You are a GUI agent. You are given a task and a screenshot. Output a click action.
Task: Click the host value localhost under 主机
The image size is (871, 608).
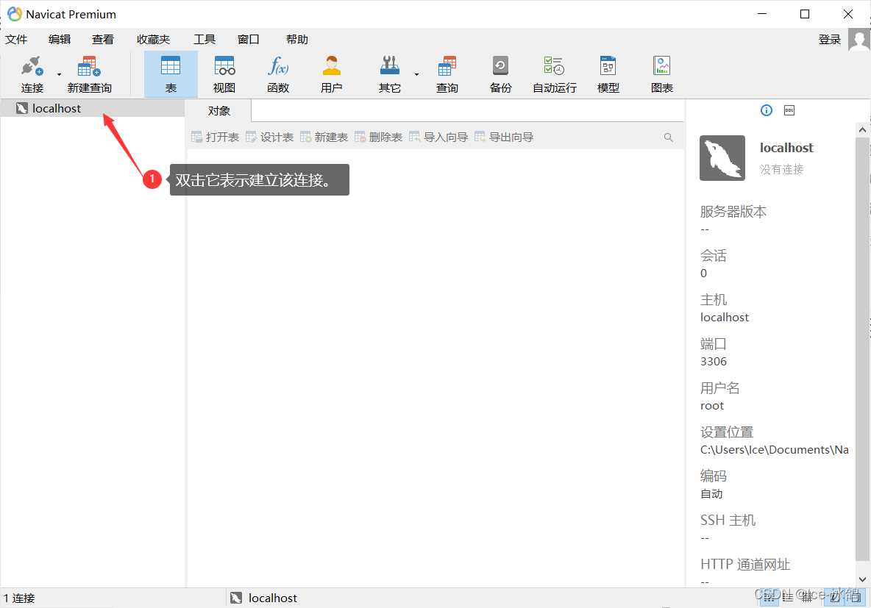(725, 317)
